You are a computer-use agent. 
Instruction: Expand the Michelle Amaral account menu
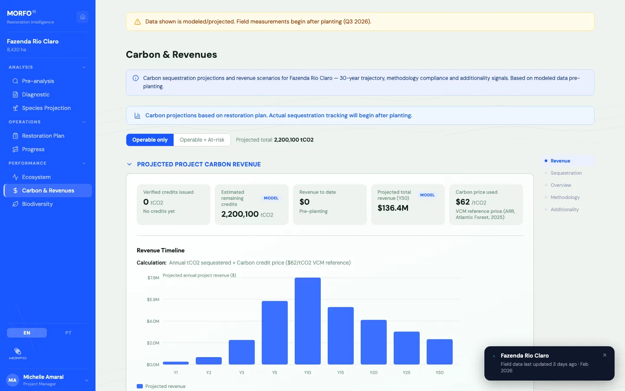click(x=86, y=380)
